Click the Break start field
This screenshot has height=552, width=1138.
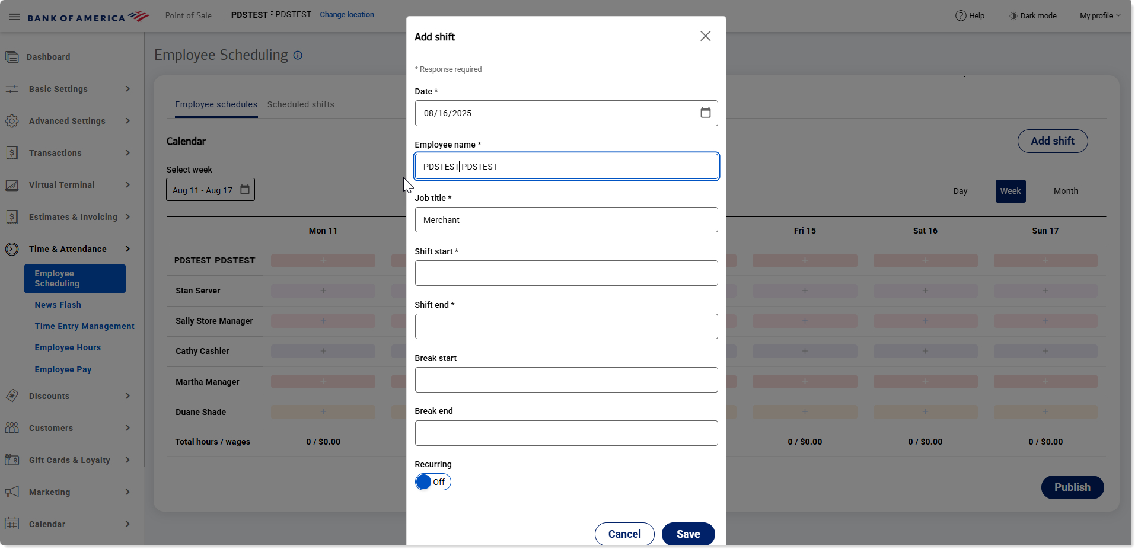tap(566, 380)
